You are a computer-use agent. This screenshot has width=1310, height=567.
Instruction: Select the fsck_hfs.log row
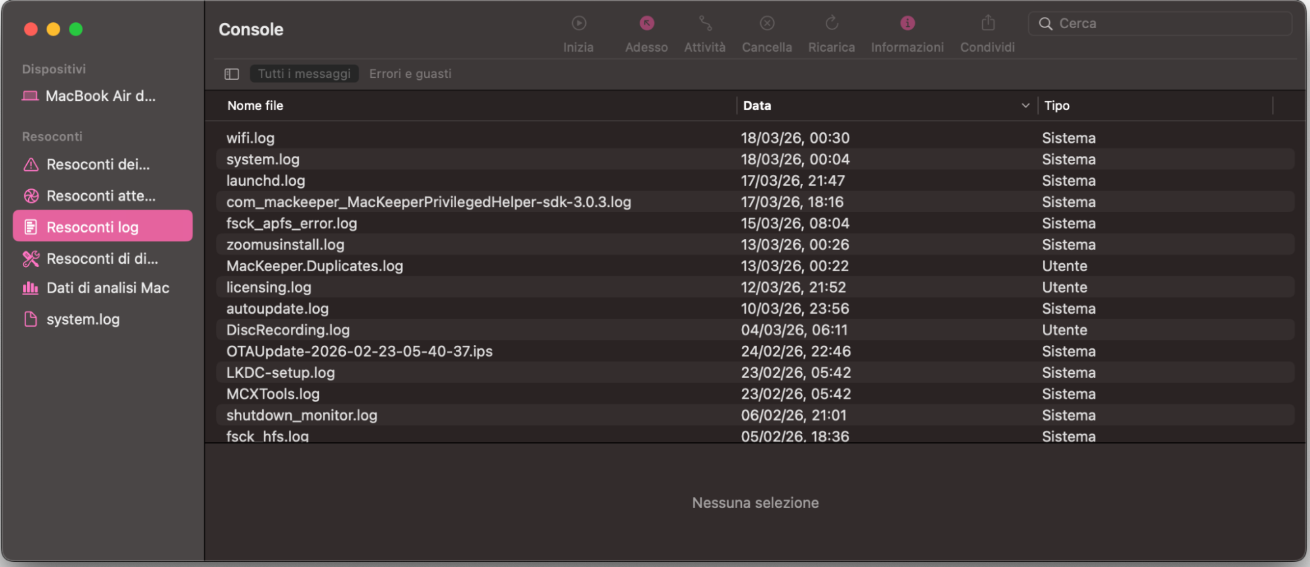pyautogui.click(x=755, y=435)
